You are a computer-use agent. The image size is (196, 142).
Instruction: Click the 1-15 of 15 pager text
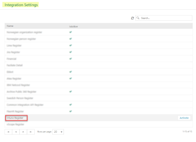187,132
